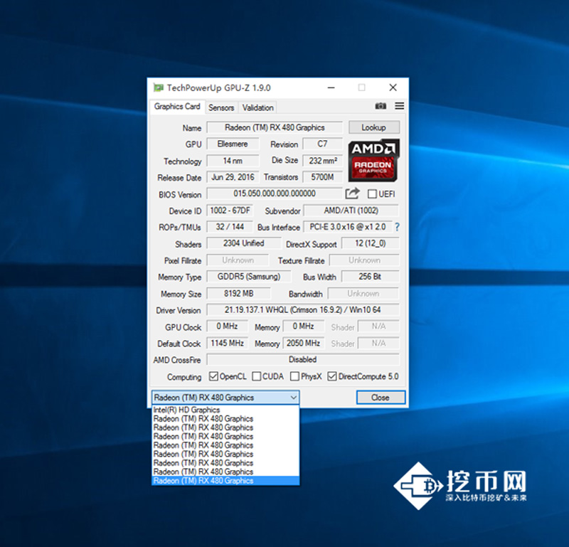The image size is (569, 547).
Task: Click the Bandwidth Unknown field
Action: [363, 293]
